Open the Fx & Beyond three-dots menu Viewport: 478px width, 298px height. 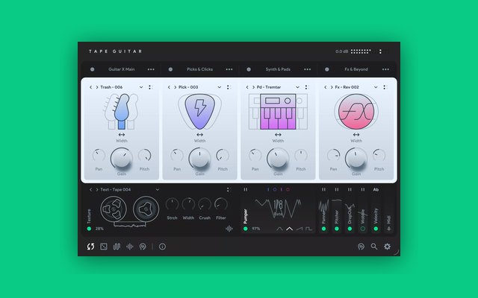click(385, 69)
